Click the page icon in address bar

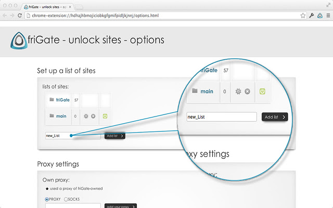29,16
